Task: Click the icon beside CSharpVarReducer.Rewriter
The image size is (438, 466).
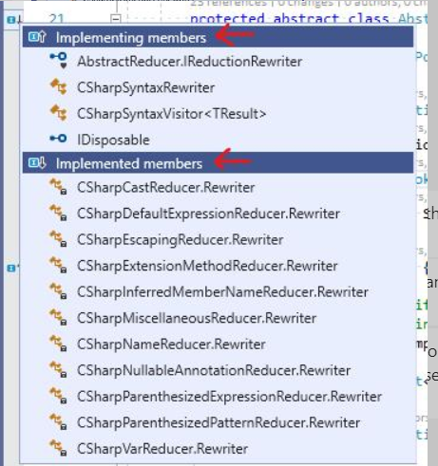Action: (x=59, y=448)
